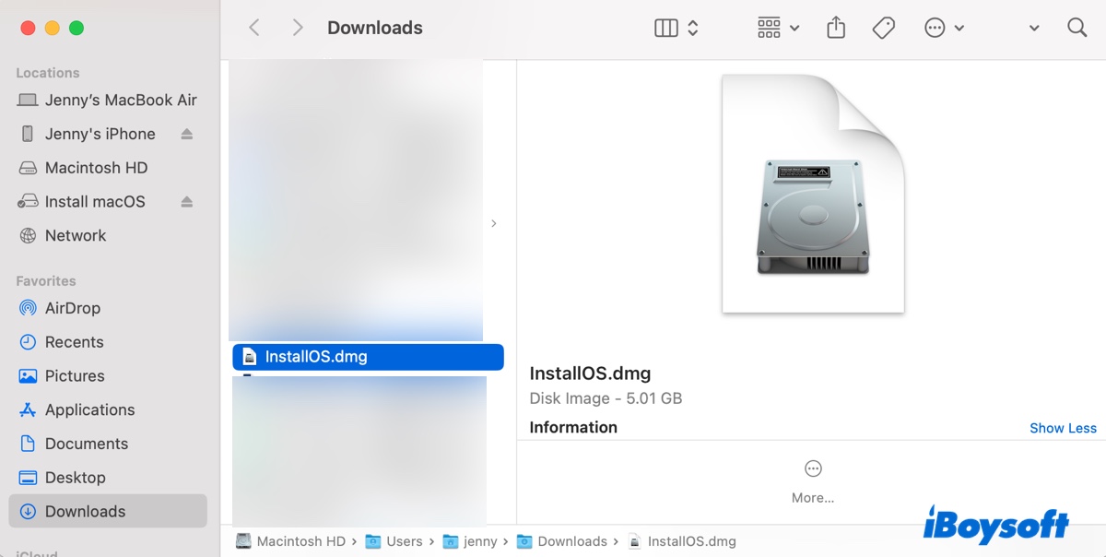Open AirDrop in the sidebar
Image resolution: width=1106 pixels, height=557 pixels.
72,309
